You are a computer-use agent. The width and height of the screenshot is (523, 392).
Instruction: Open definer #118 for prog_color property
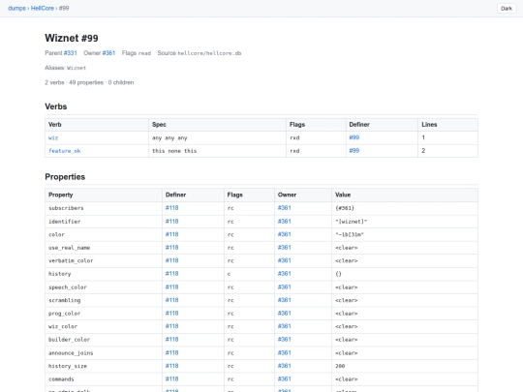point(171,313)
